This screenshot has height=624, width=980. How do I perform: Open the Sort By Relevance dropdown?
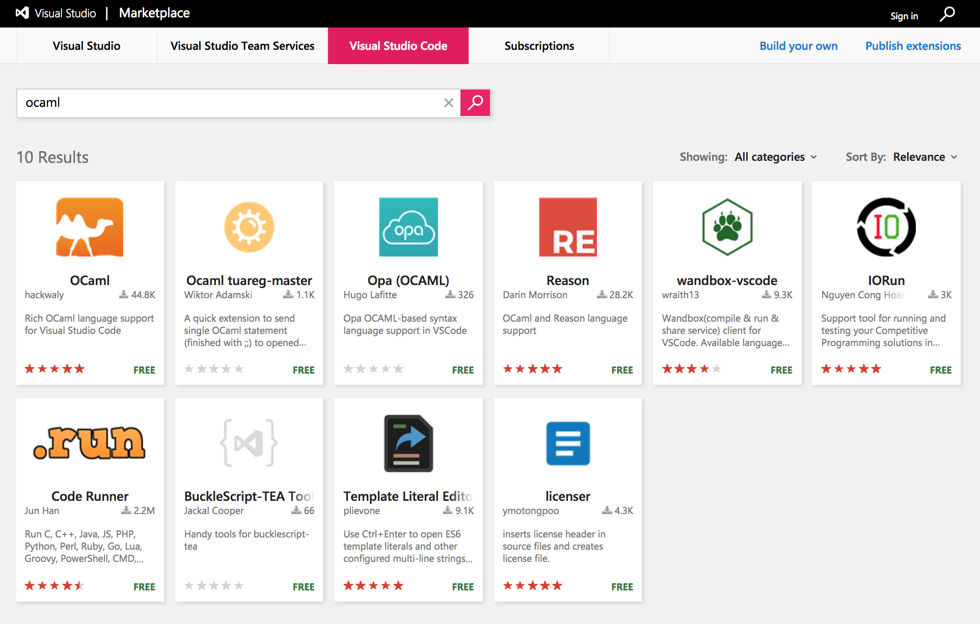point(925,157)
